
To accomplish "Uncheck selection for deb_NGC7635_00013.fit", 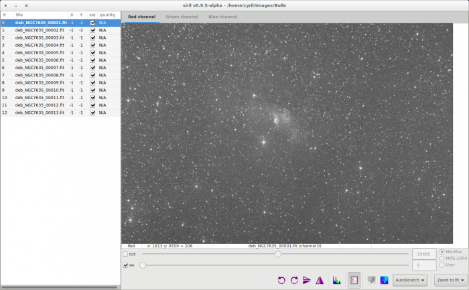I will [x=92, y=113].
